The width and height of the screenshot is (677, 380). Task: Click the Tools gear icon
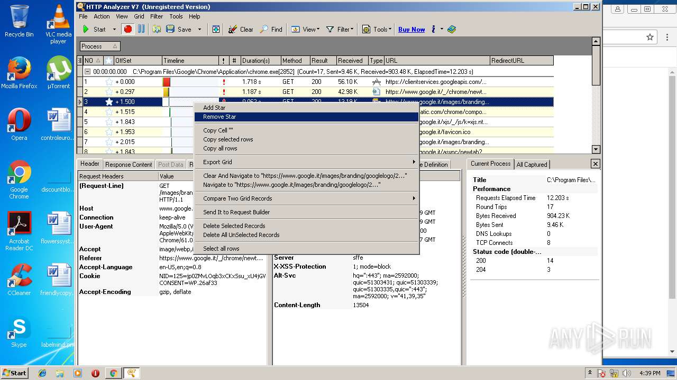coord(366,30)
